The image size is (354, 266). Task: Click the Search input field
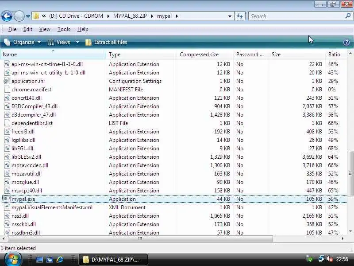click(x=297, y=16)
